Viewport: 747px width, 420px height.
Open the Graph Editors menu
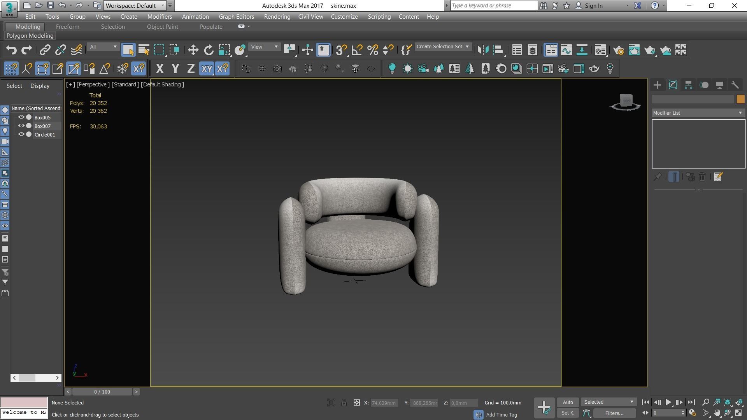[236, 17]
